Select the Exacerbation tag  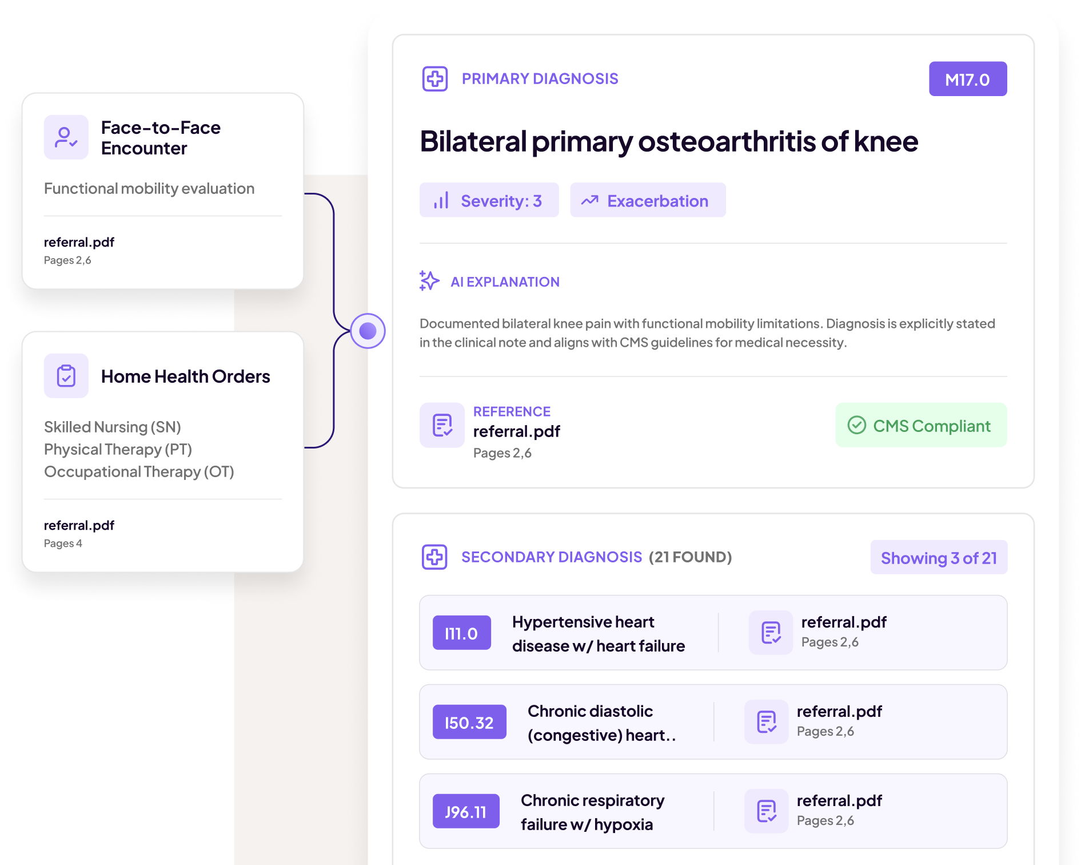(648, 200)
